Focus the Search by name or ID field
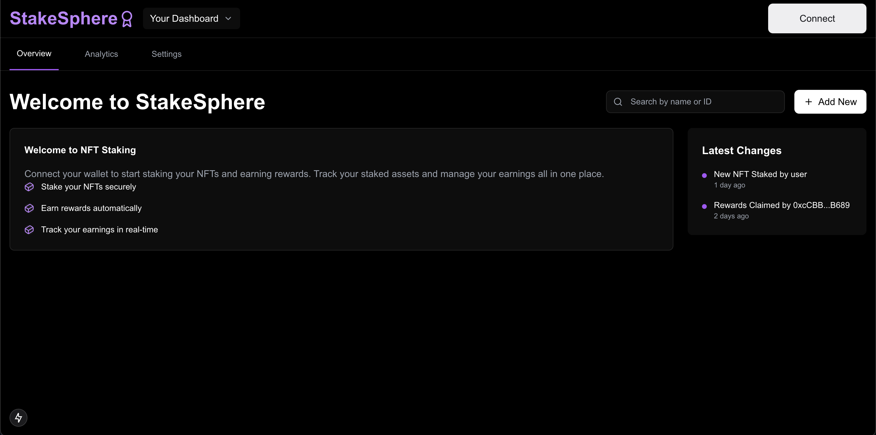The image size is (876, 435). click(x=701, y=101)
